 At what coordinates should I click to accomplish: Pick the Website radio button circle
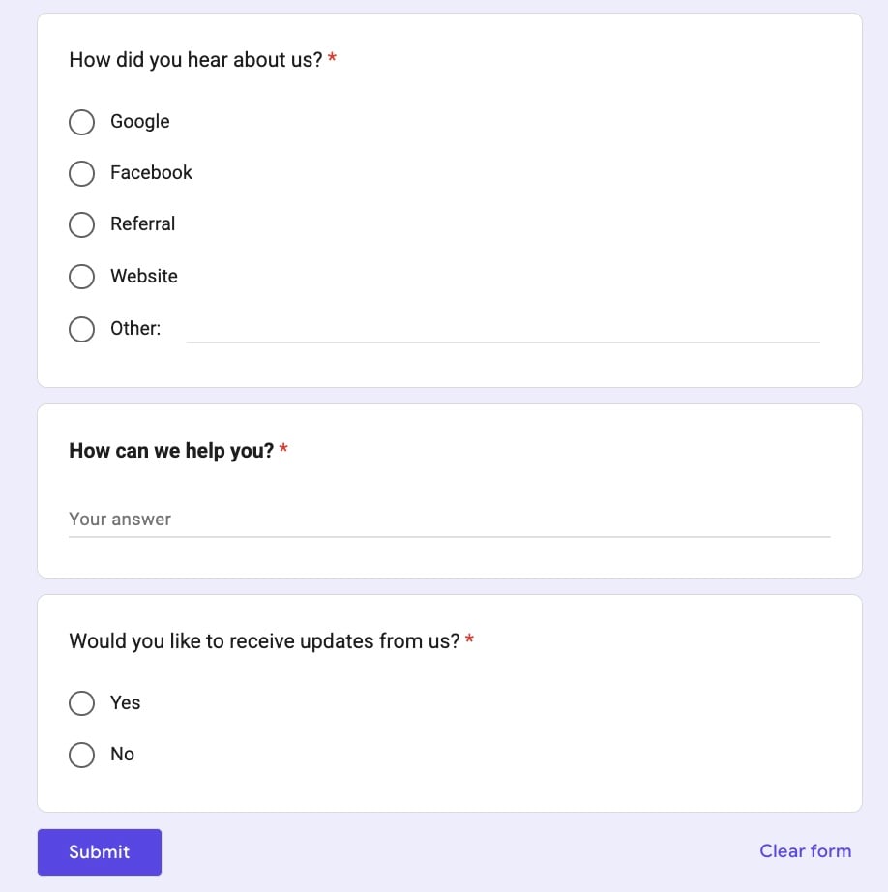(81, 277)
